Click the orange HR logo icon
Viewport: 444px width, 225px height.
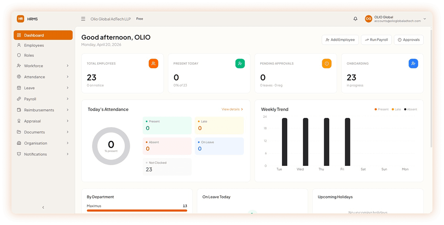20,19
